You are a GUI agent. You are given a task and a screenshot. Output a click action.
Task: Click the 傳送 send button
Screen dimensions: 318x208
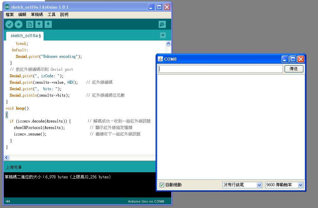(294, 69)
